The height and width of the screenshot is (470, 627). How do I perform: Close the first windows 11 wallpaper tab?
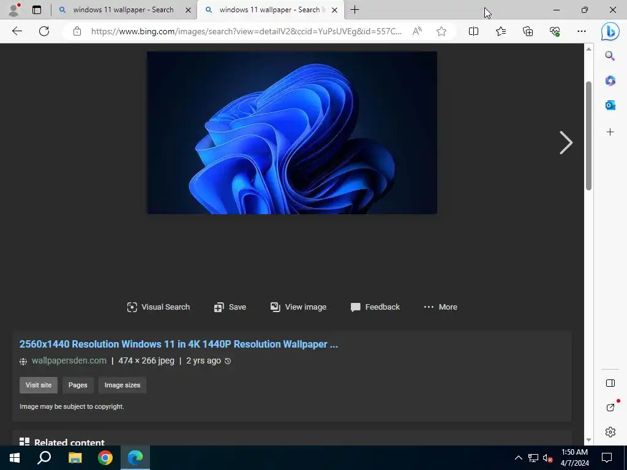[188, 10]
